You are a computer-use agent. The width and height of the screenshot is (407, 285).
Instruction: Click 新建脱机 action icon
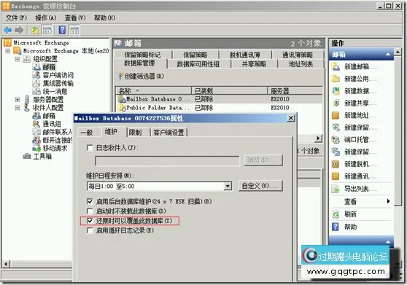(336, 164)
